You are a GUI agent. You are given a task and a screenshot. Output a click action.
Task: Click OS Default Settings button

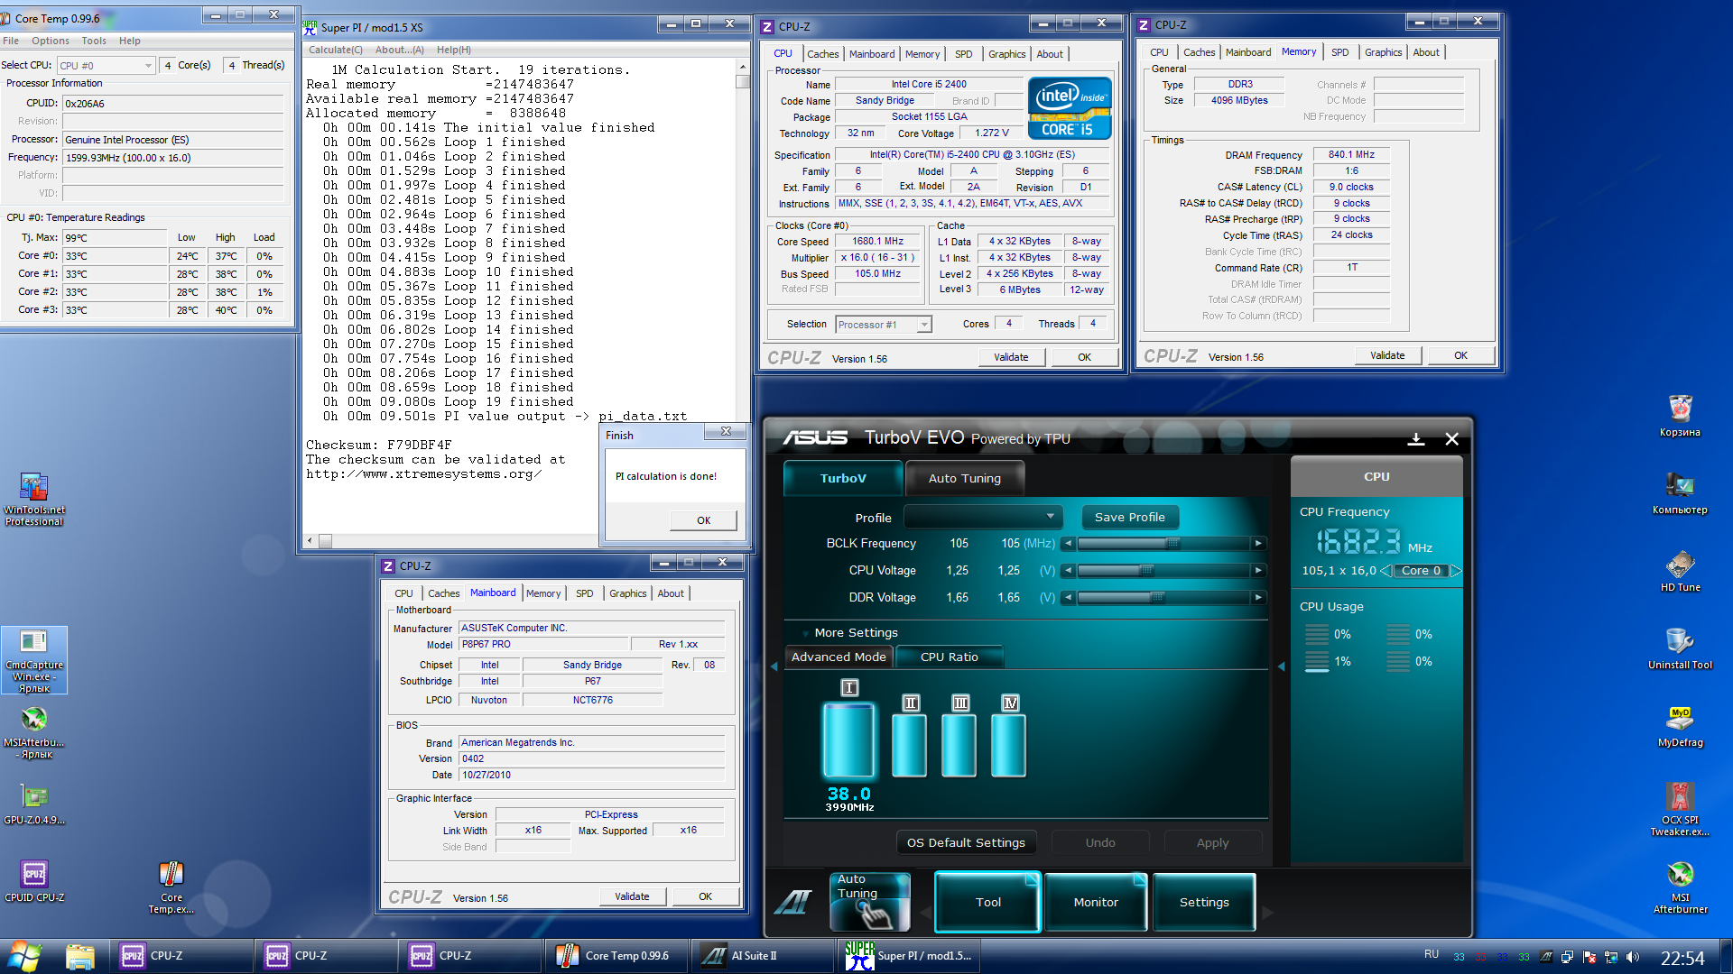(966, 842)
